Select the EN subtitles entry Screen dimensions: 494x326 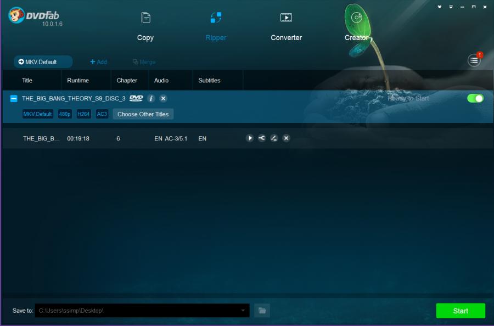[202, 139]
